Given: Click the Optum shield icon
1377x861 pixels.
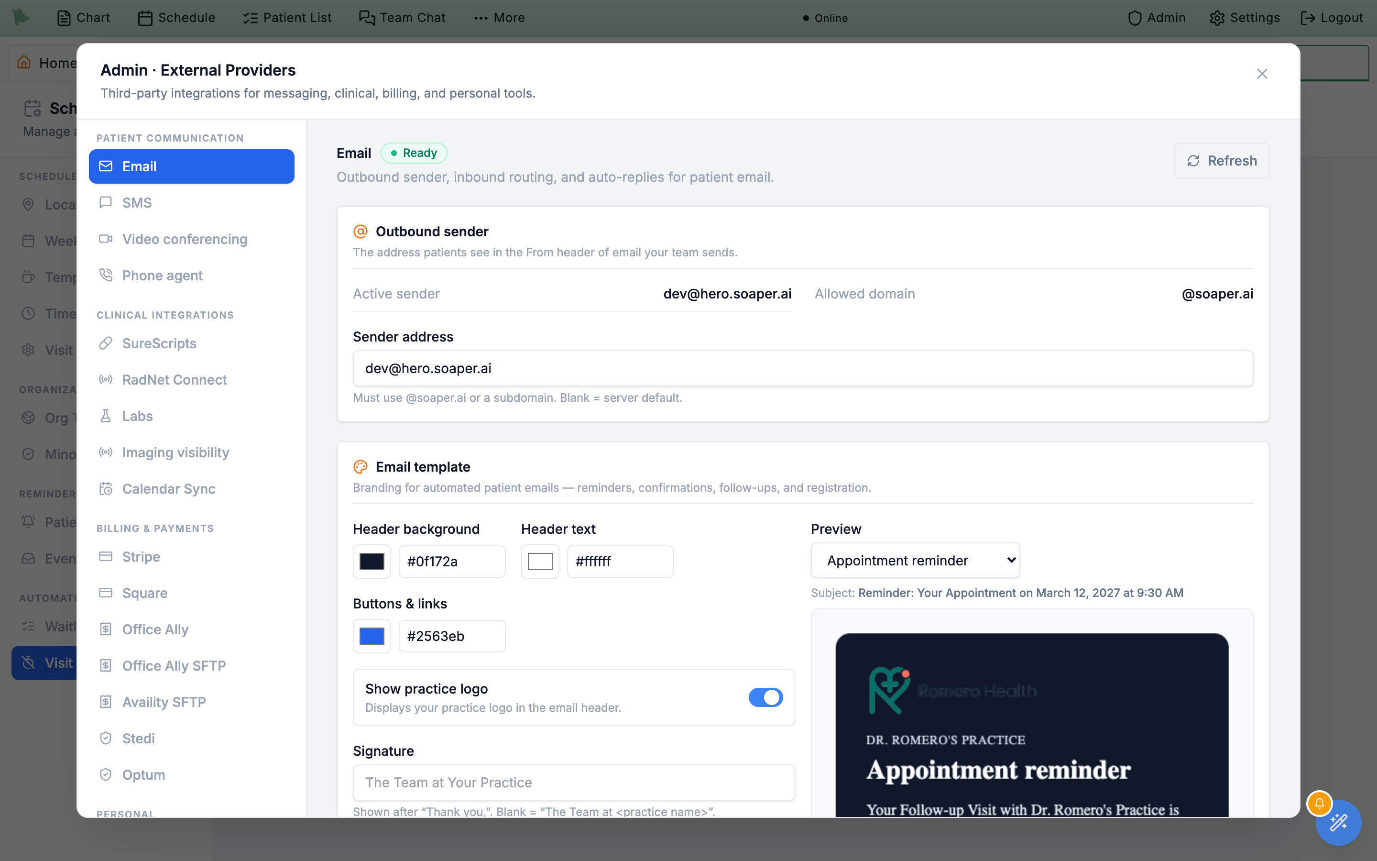Looking at the screenshot, I should (x=106, y=775).
